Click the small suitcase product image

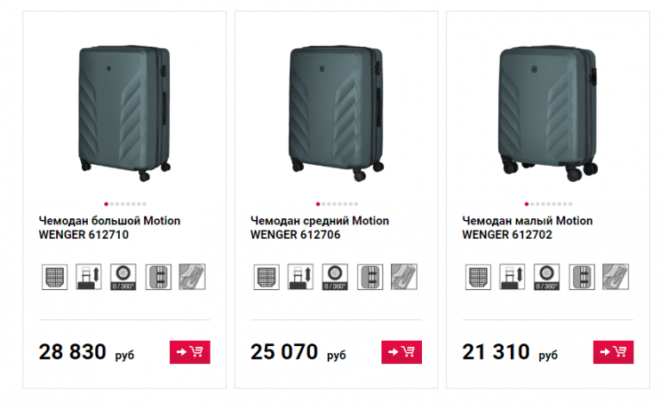coord(546,108)
